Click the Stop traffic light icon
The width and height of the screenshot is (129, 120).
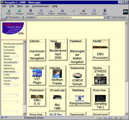(x=105, y=11)
